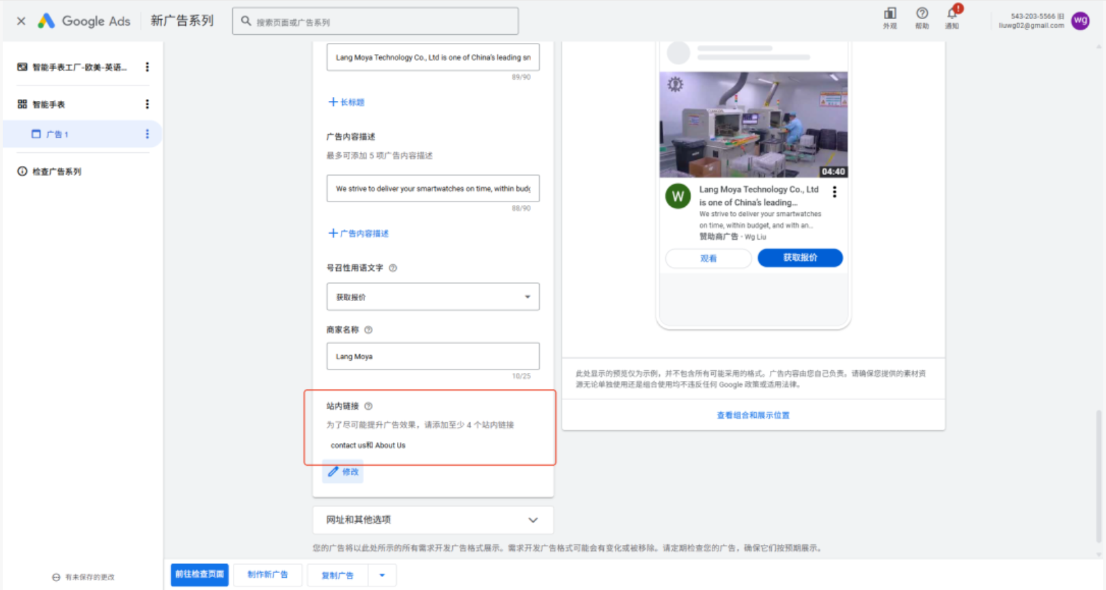The image size is (1106, 590).
Task: Open three-dot menu for 智能手表 ad group
Action: coord(147,104)
